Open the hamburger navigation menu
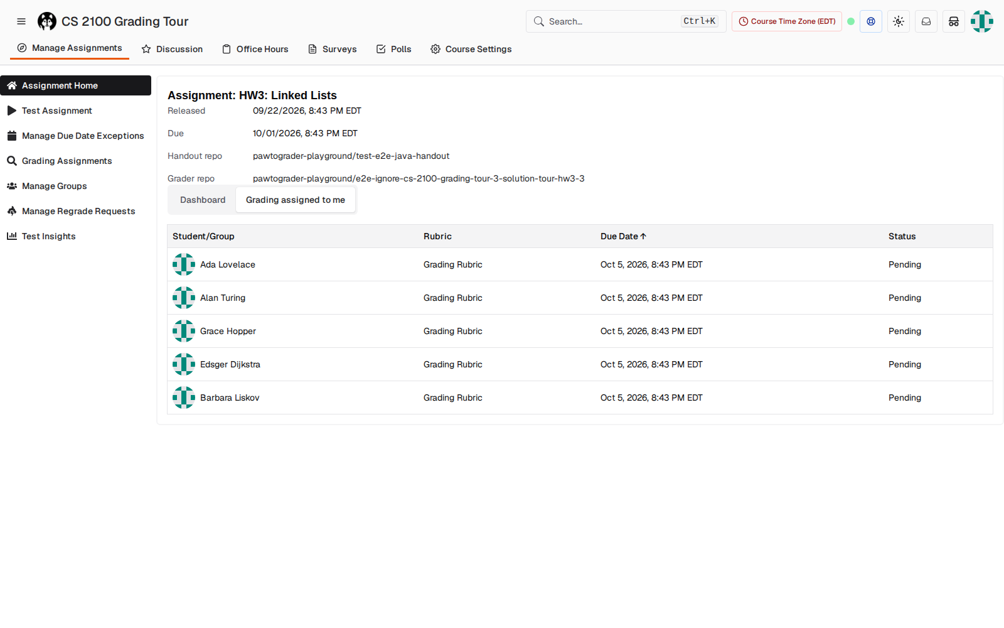 point(21,21)
